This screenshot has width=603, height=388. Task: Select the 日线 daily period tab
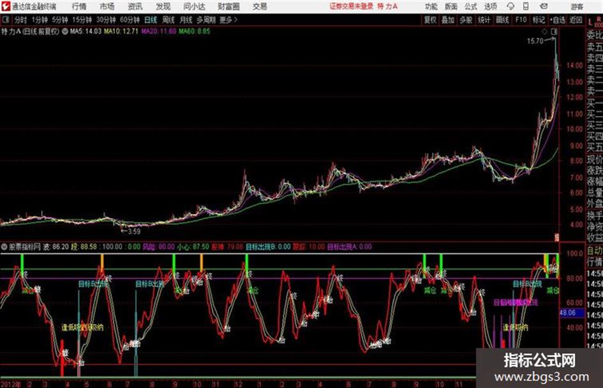point(151,20)
